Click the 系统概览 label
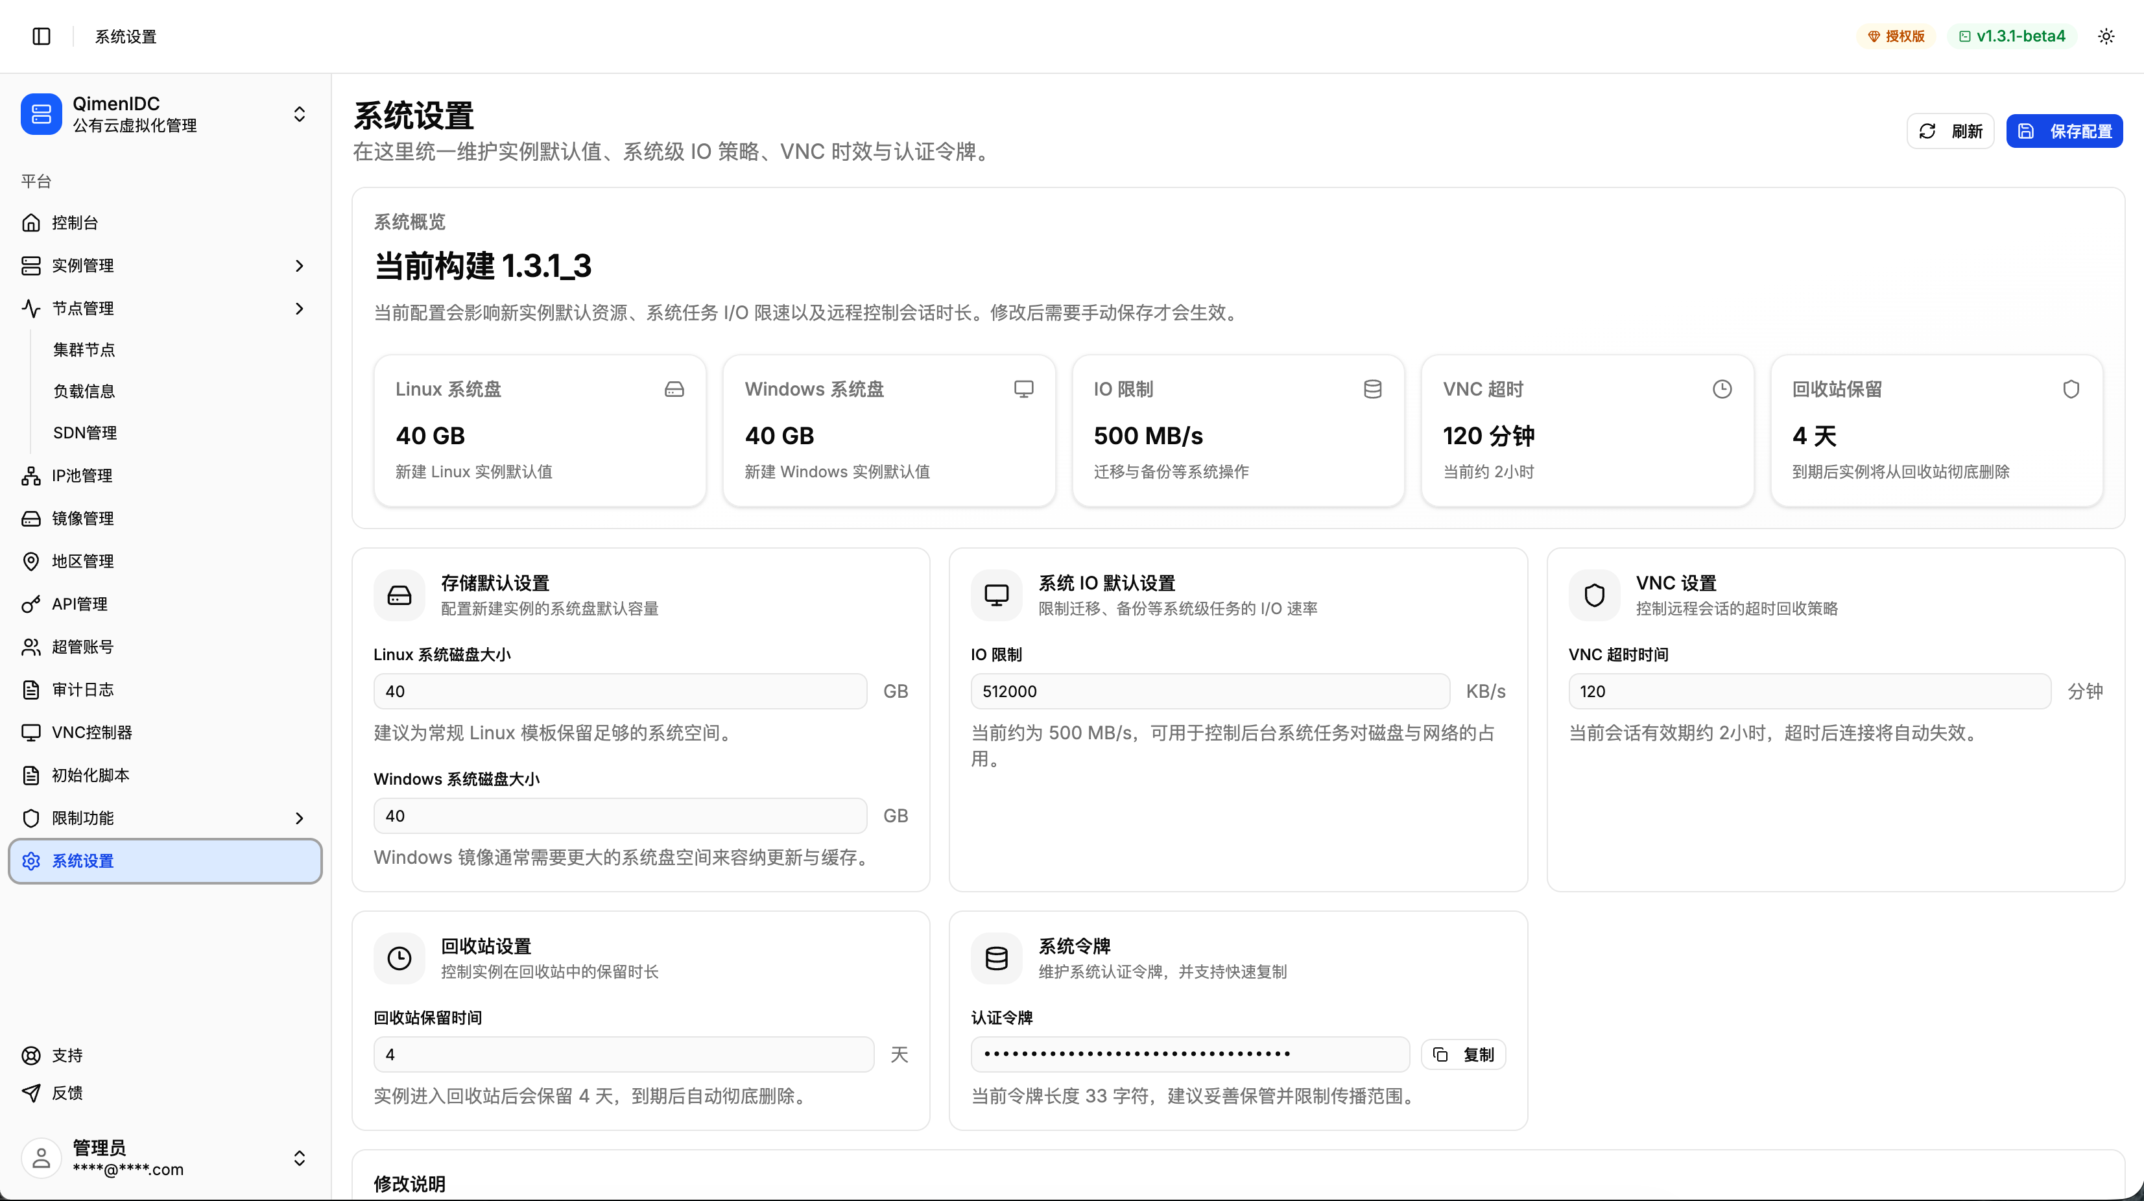 pyautogui.click(x=409, y=221)
